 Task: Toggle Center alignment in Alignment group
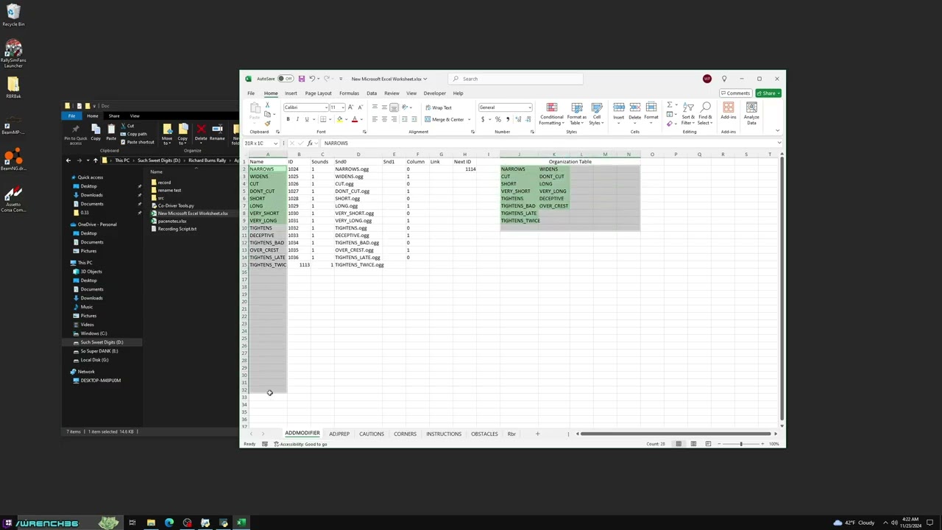point(384,119)
